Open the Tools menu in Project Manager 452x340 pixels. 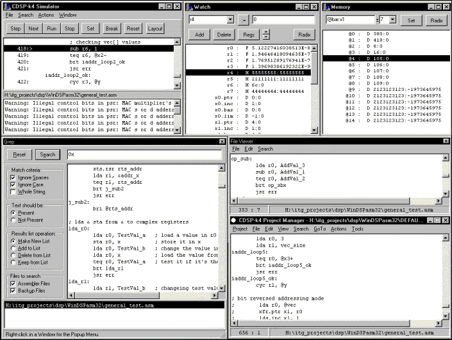click(358, 229)
